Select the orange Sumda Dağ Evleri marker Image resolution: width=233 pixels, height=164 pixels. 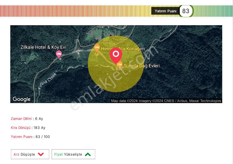(119, 65)
